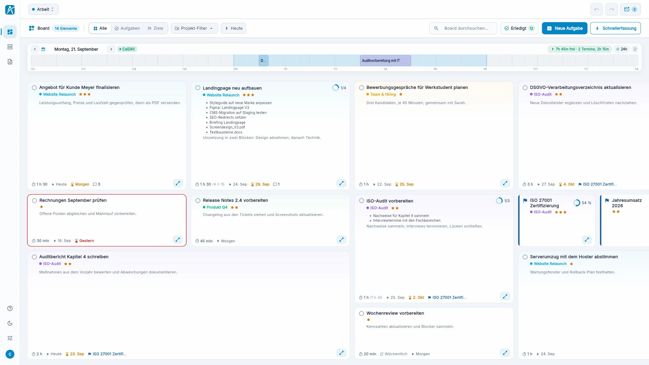This screenshot has width=649, height=365.
Task: Refresh the calendar sync icon
Action: [x=635, y=49]
